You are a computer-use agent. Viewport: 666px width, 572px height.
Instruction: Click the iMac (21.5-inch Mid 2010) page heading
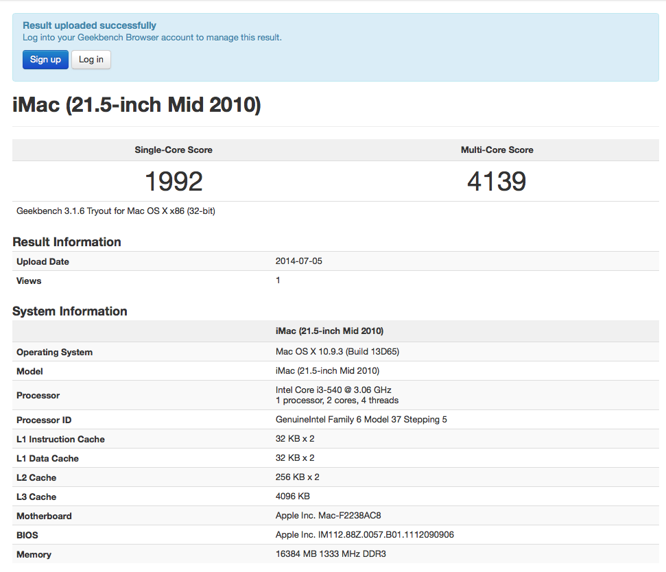(136, 106)
